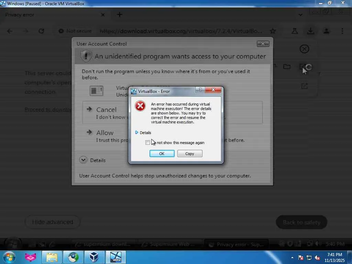
Task: Dismiss download popup with circled X
Action: coord(305,49)
